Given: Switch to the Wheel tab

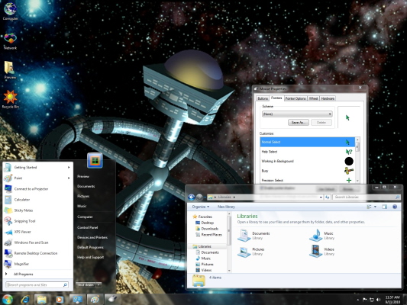Looking at the screenshot, I should point(313,98).
